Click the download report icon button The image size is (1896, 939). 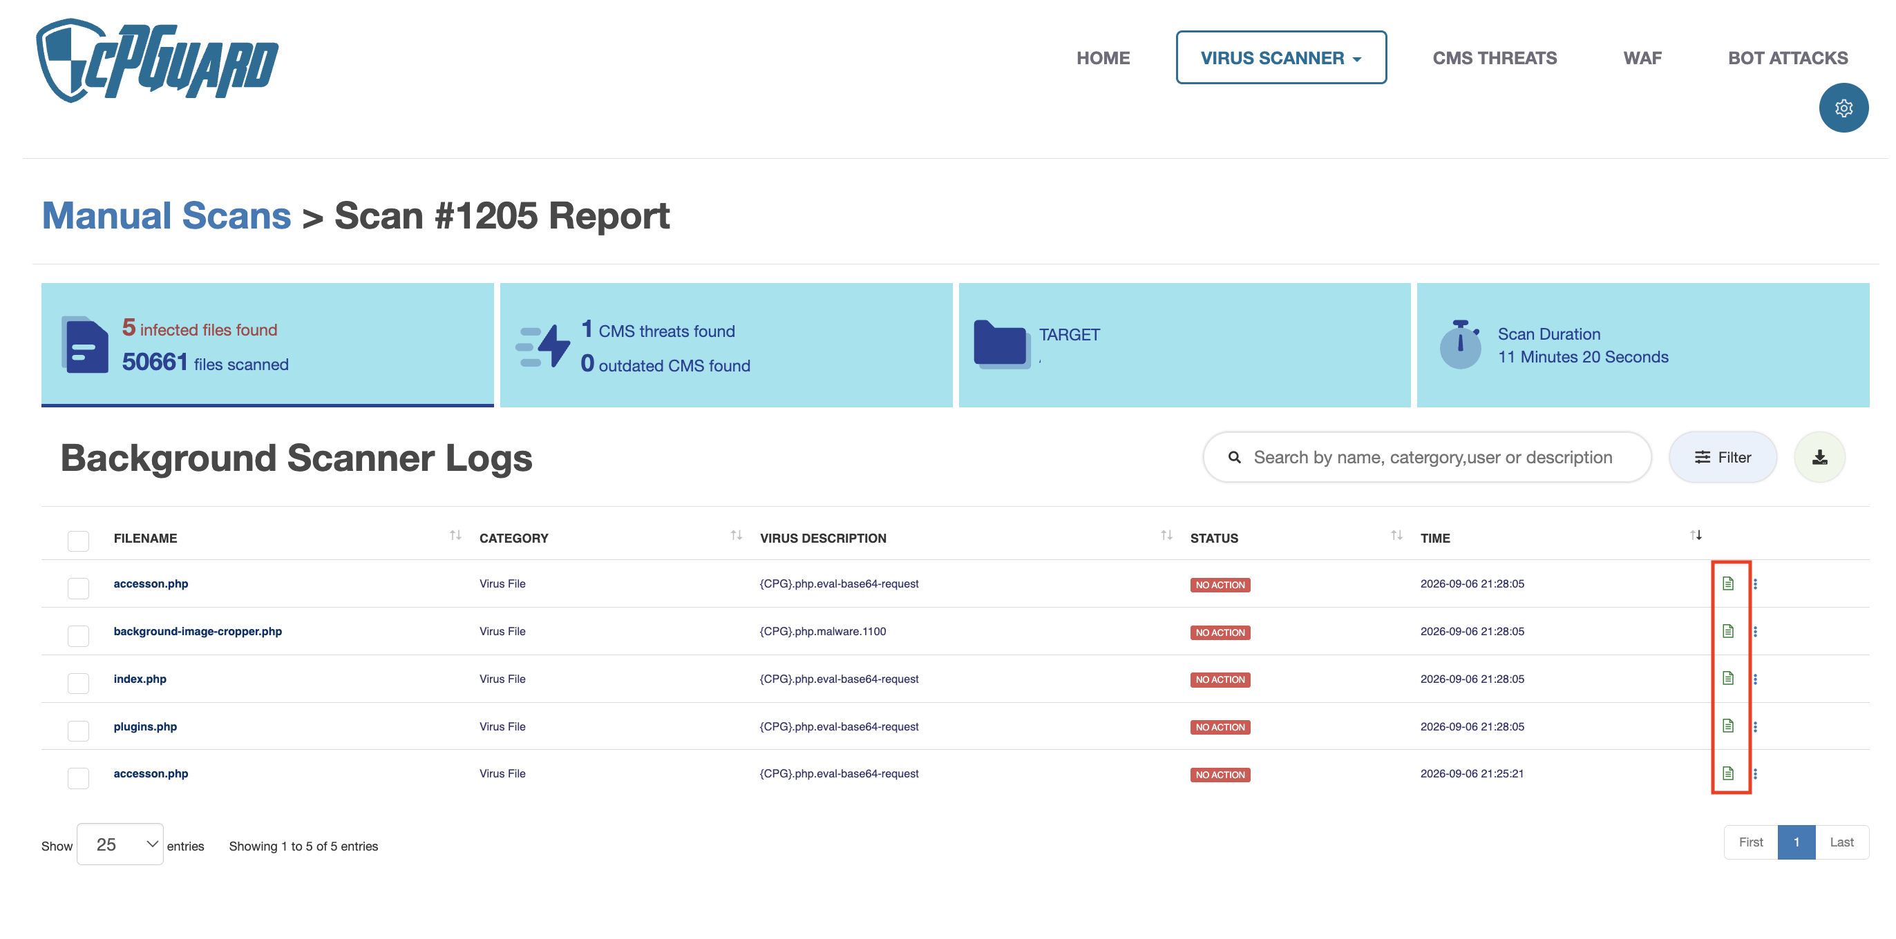[1819, 457]
